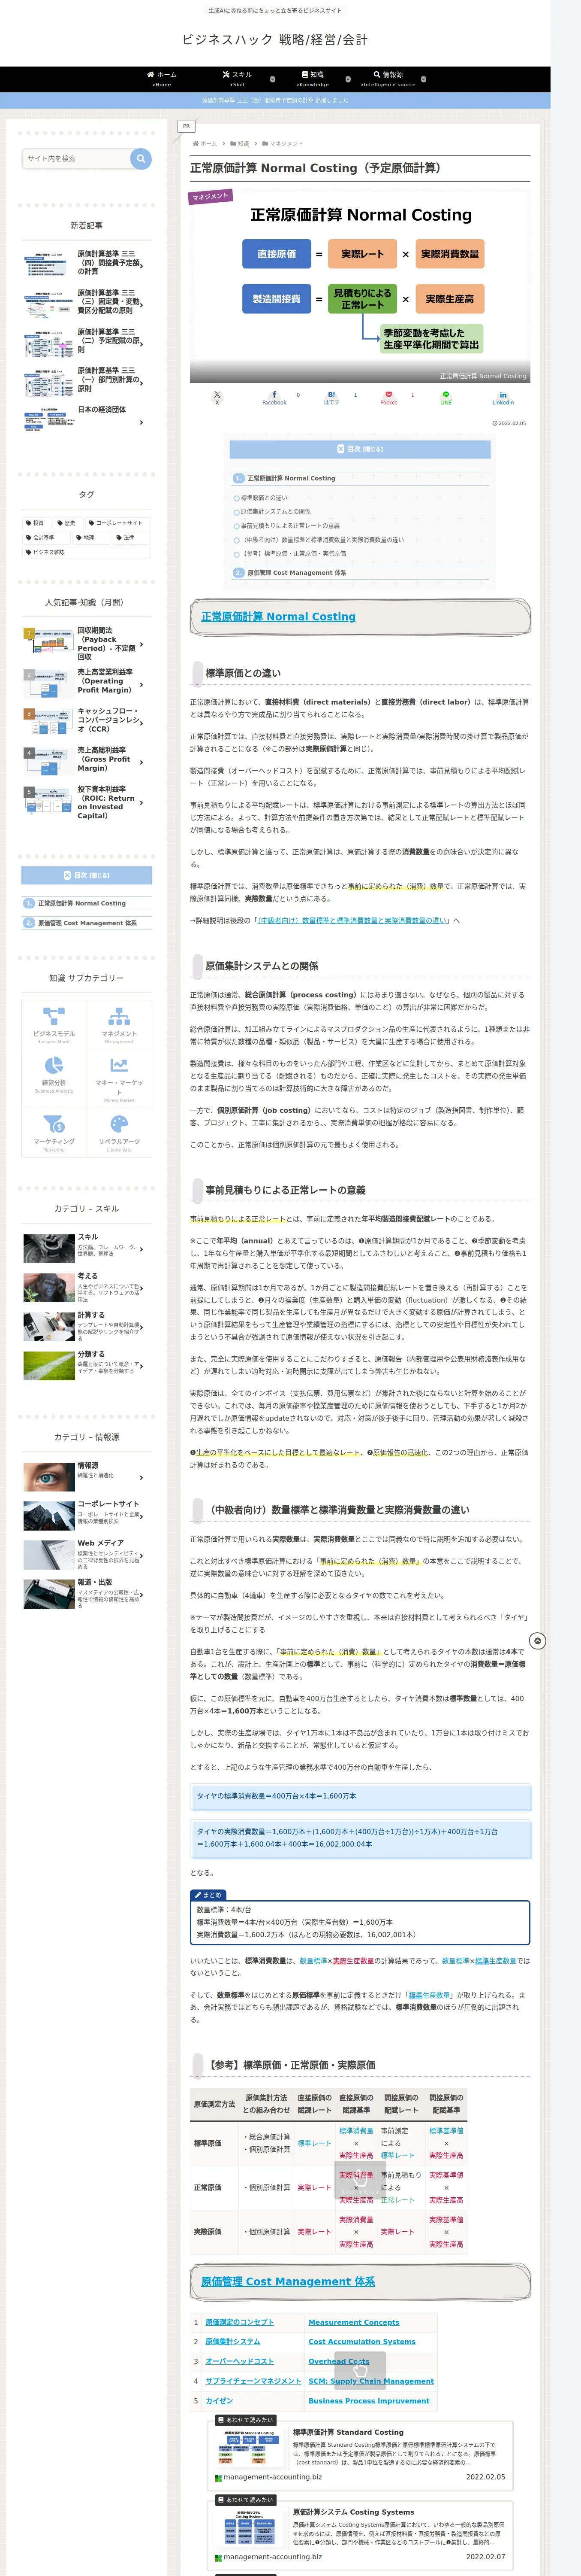Click the magnifier search button
This screenshot has width=581, height=2576.
point(141,158)
